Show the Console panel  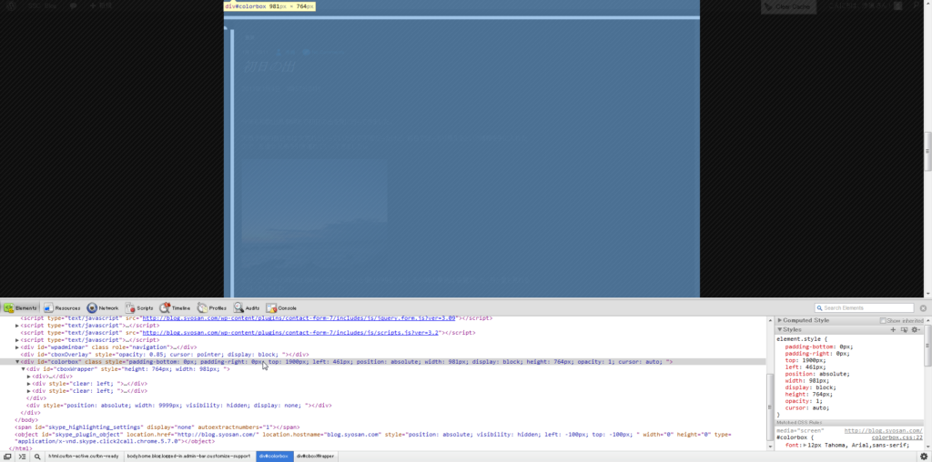coord(281,308)
